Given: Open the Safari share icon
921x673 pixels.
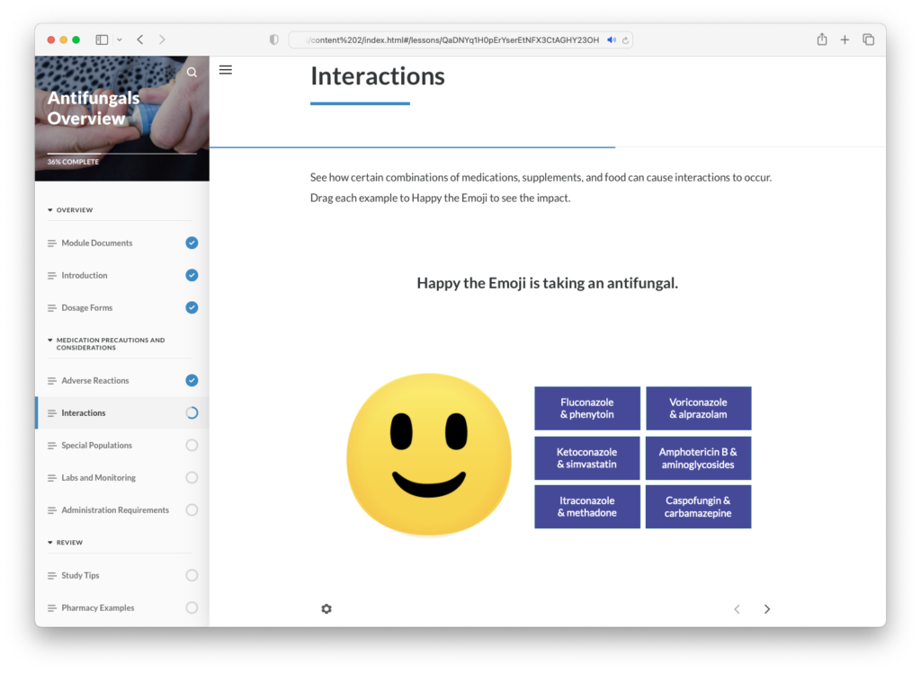Looking at the screenshot, I should click(x=822, y=40).
